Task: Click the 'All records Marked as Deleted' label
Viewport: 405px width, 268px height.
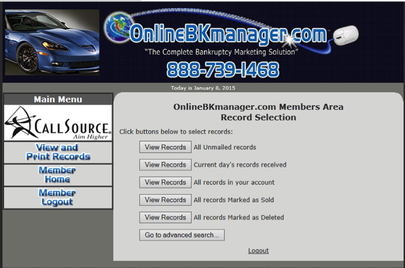Action: [x=239, y=217]
